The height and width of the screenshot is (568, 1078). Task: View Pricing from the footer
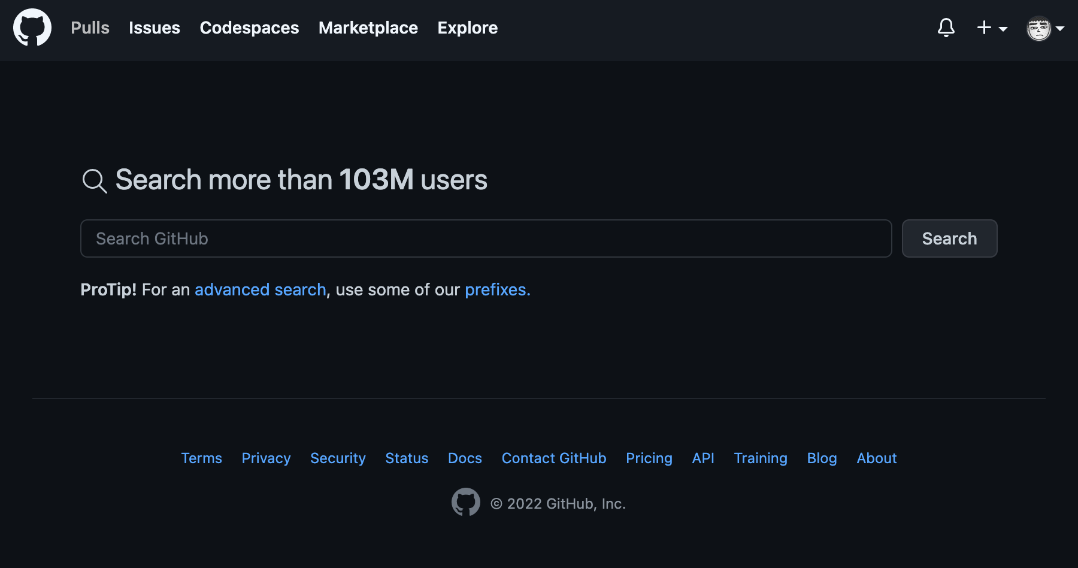[x=649, y=458]
